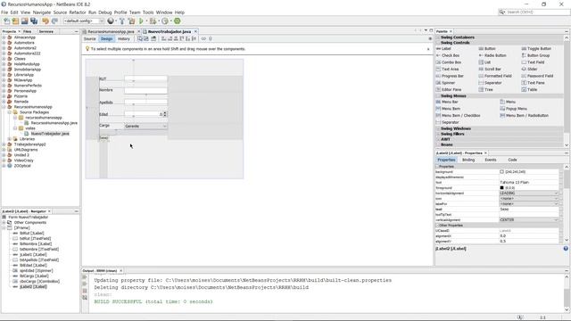Image resolution: width=571 pixels, height=321 pixels.
Task: Select the Button component in Palette
Action: [x=487, y=48]
